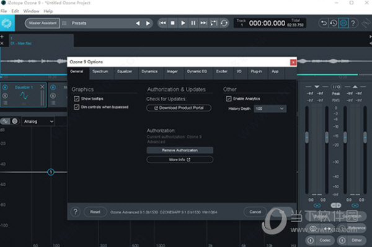Open dialog help question mark icon
The image size is (372, 247).
pos(76,212)
